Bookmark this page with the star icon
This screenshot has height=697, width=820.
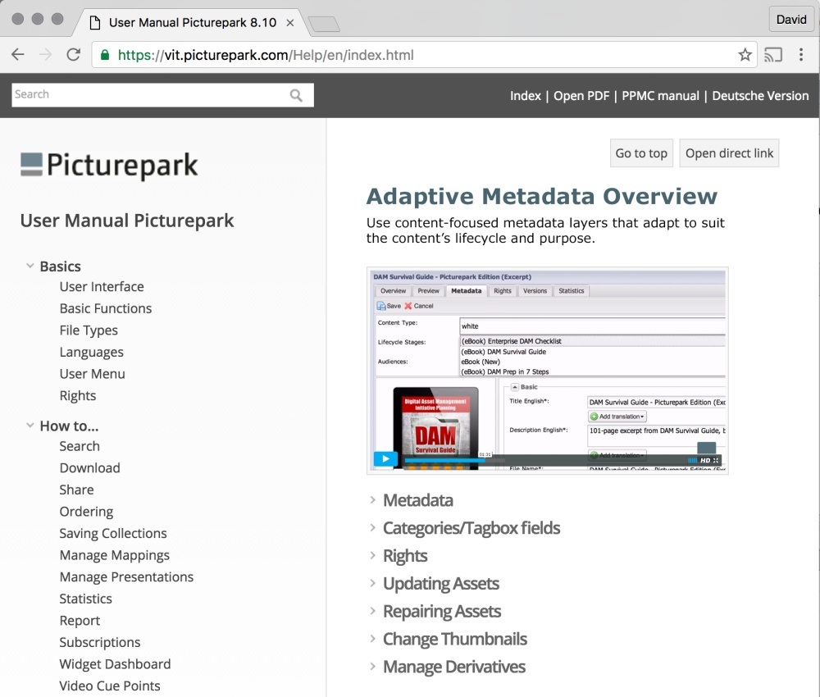point(745,54)
